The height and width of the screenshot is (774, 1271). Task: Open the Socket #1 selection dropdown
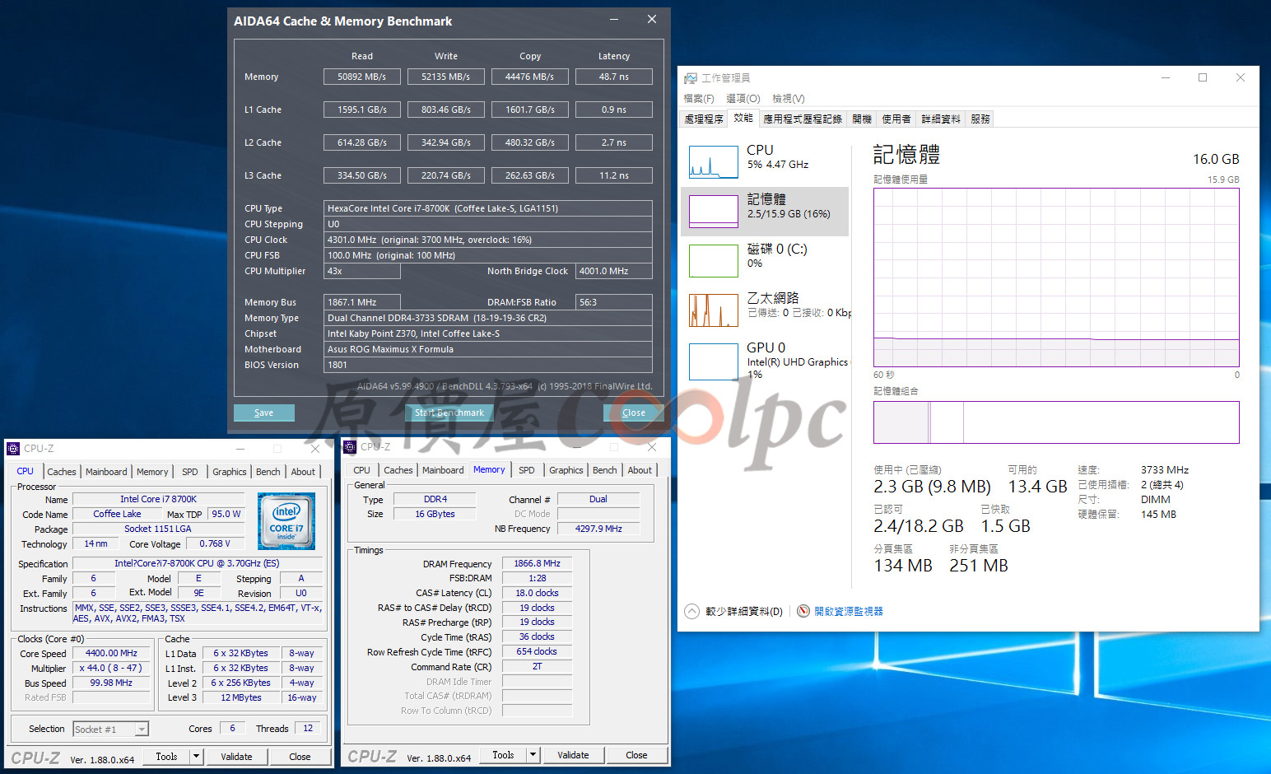[142, 729]
